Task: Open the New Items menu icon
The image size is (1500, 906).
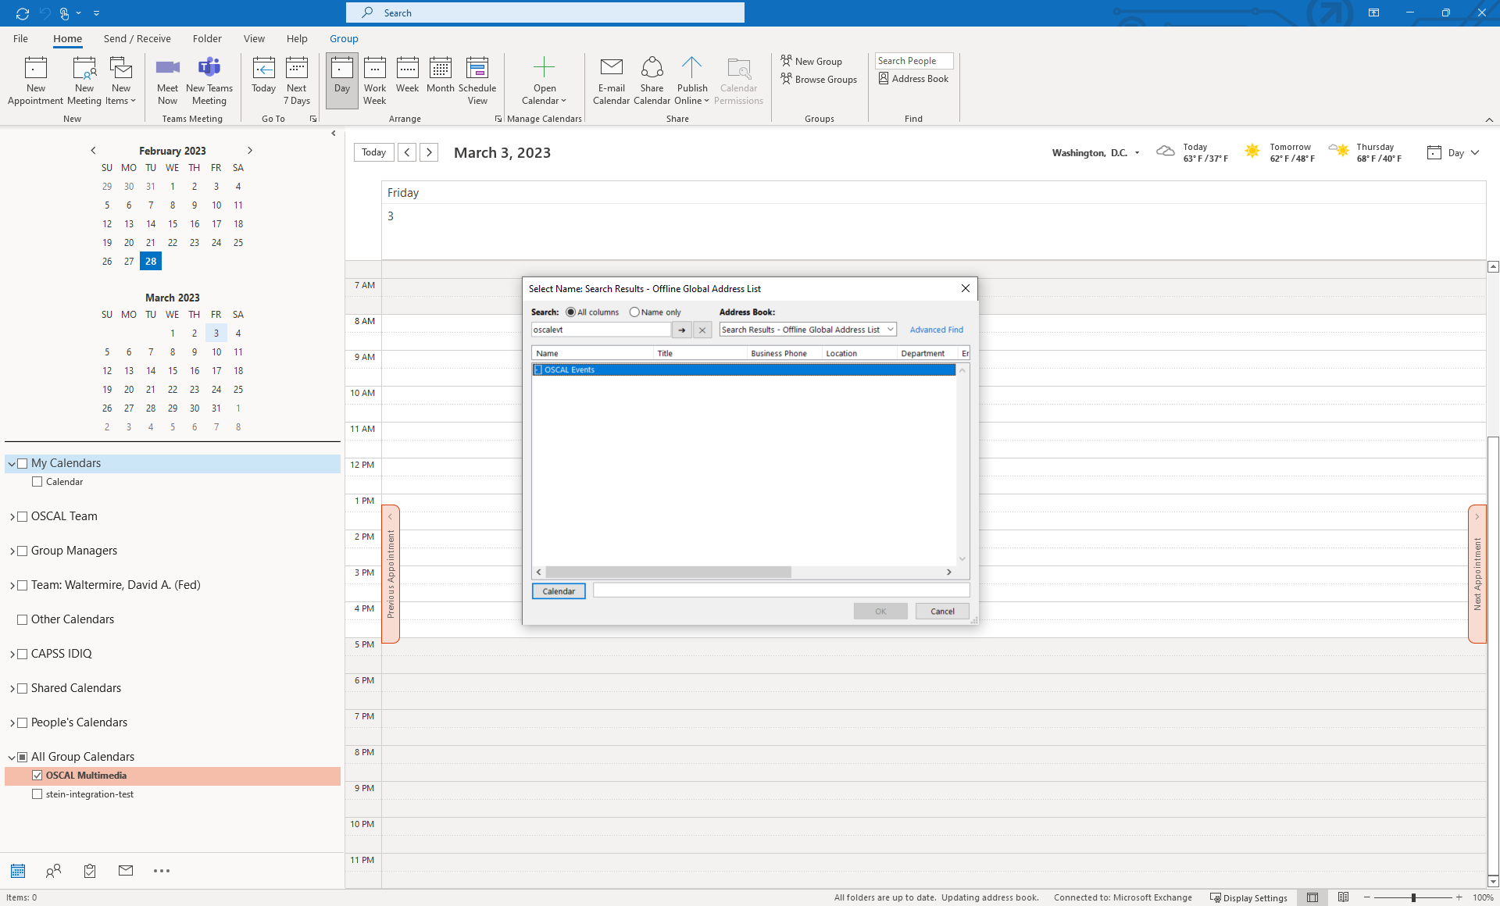Action: click(120, 80)
